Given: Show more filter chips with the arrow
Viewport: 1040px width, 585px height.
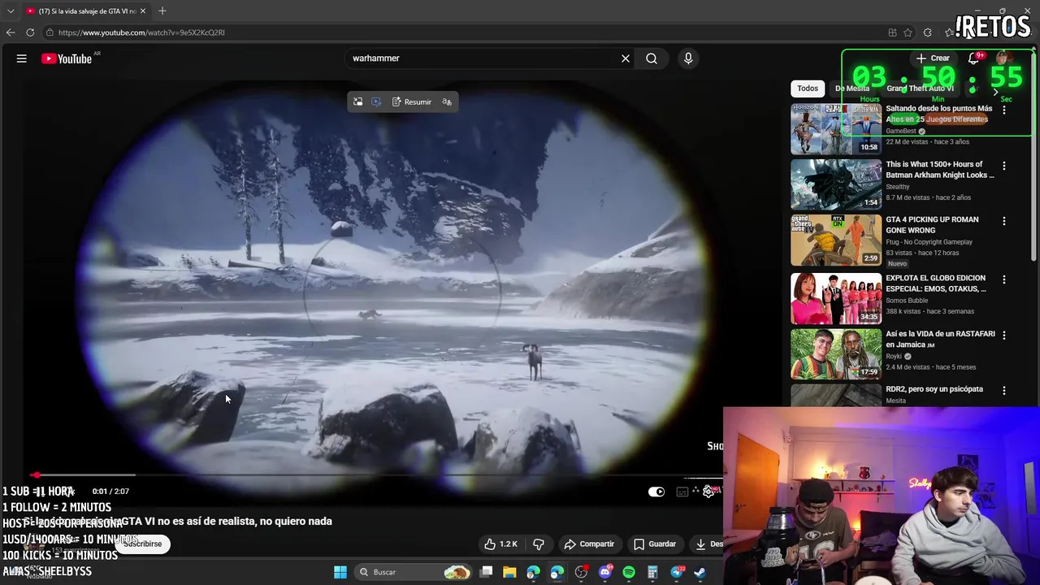Looking at the screenshot, I should click(x=995, y=92).
